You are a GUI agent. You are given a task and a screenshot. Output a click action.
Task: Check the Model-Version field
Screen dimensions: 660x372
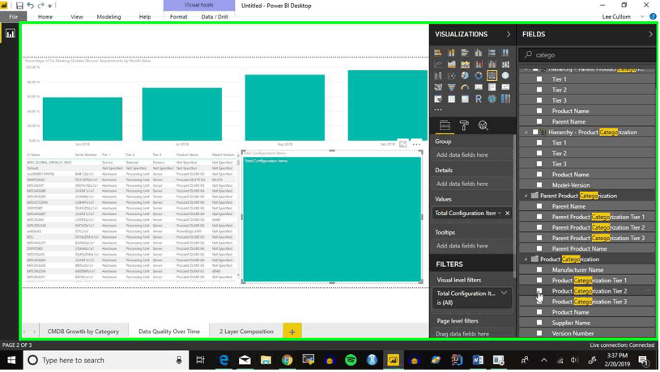pyautogui.click(x=539, y=185)
